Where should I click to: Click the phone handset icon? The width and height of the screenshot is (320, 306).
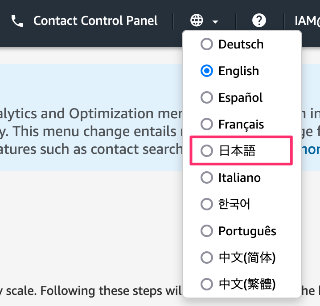coord(17,21)
